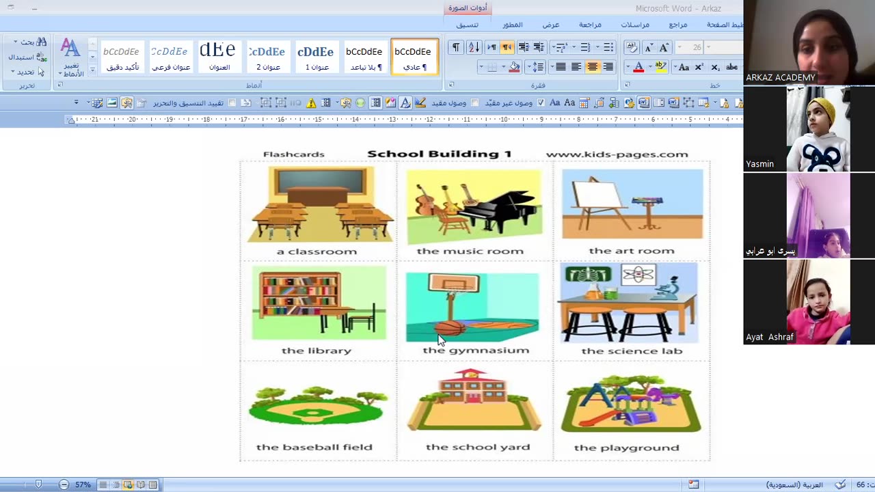
Task: Shrink font with small A
Action: pos(649,47)
